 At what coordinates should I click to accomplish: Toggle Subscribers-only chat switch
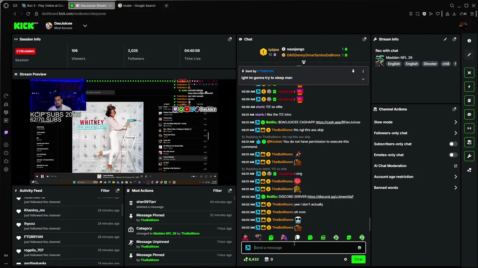click(x=453, y=144)
